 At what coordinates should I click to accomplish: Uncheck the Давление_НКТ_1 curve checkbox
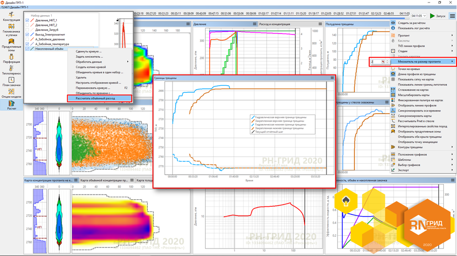pos(27,20)
